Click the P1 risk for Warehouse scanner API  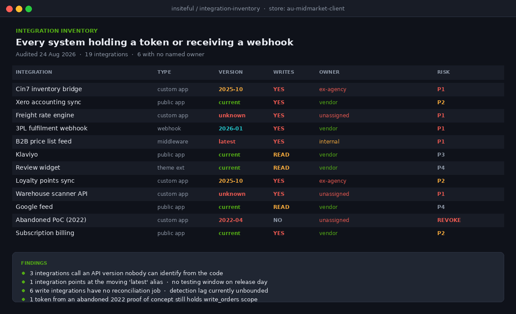[x=441, y=194]
